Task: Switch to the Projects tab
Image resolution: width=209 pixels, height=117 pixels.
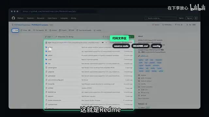Action: [63, 30]
